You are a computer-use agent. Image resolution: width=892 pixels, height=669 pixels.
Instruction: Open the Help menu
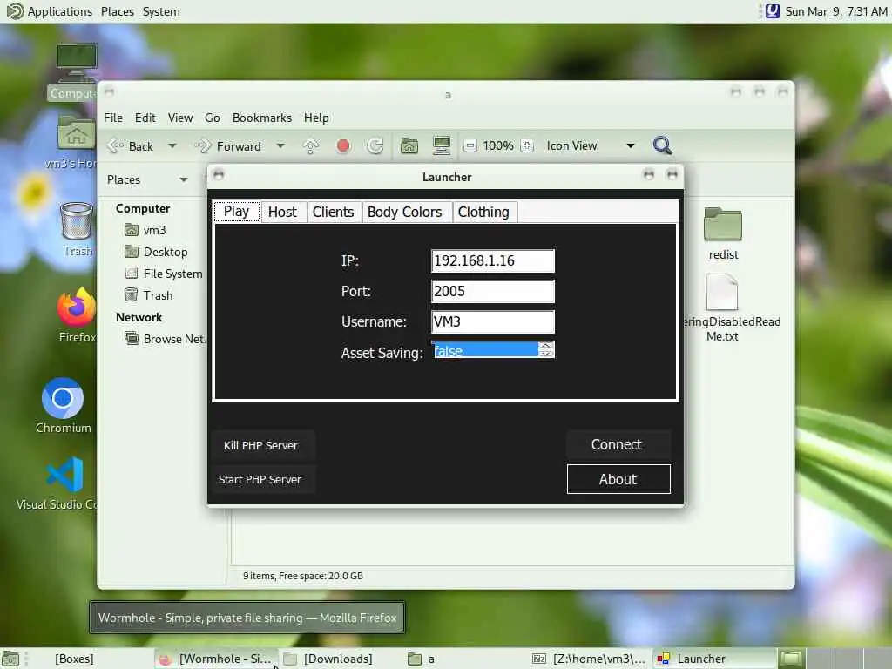click(x=316, y=118)
